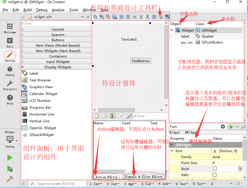Click the Type to locate search box
The width and height of the screenshot is (248, 188).
coord(58,183)
